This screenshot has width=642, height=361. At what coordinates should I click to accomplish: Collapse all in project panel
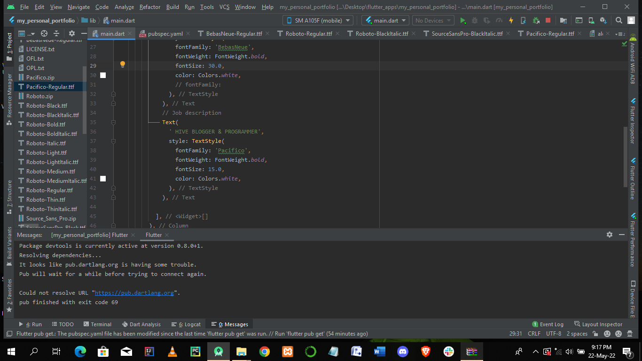pos(56,33)
